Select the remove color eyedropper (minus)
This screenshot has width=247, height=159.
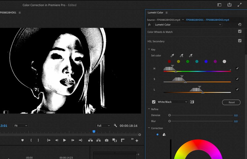[190, 55]
